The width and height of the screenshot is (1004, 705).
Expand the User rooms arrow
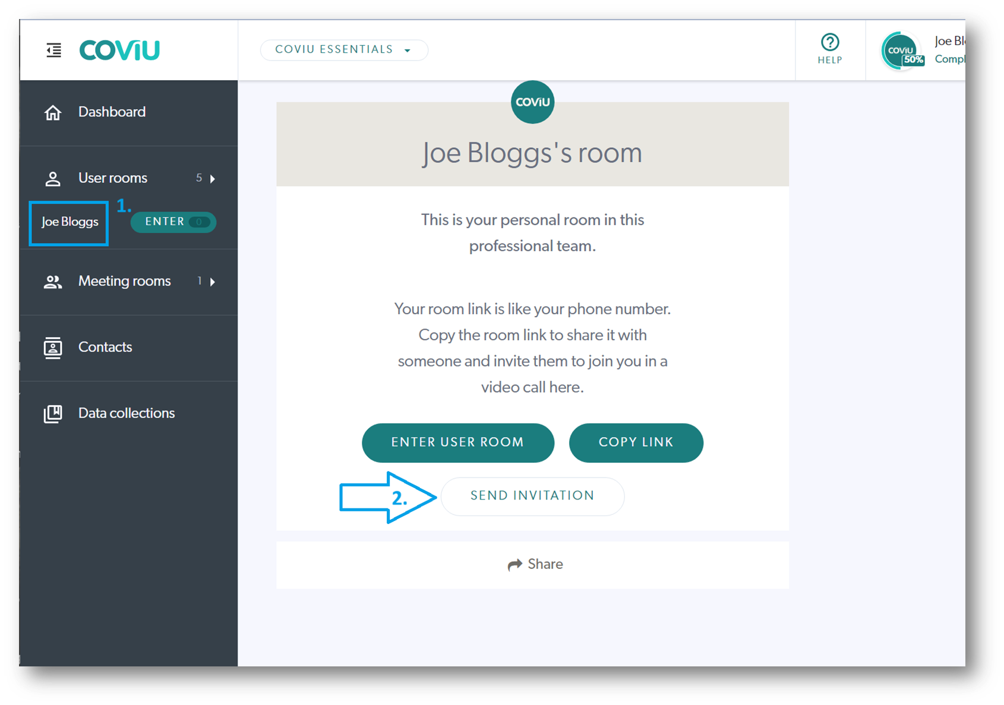213,179
